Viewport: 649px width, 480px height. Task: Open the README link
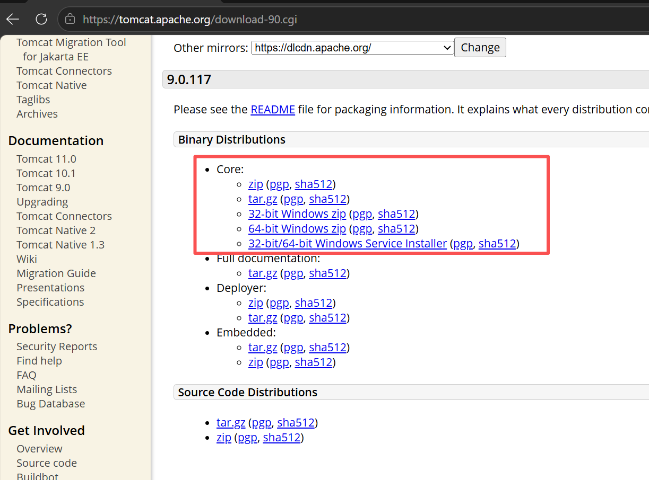tap(273, 110)
